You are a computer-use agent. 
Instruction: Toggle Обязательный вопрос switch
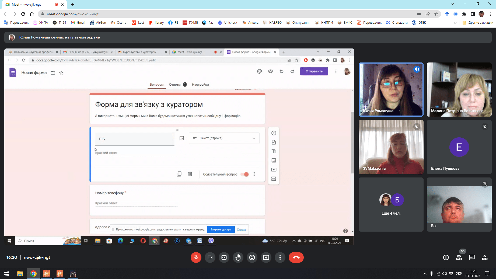click(x=245, y=174)
